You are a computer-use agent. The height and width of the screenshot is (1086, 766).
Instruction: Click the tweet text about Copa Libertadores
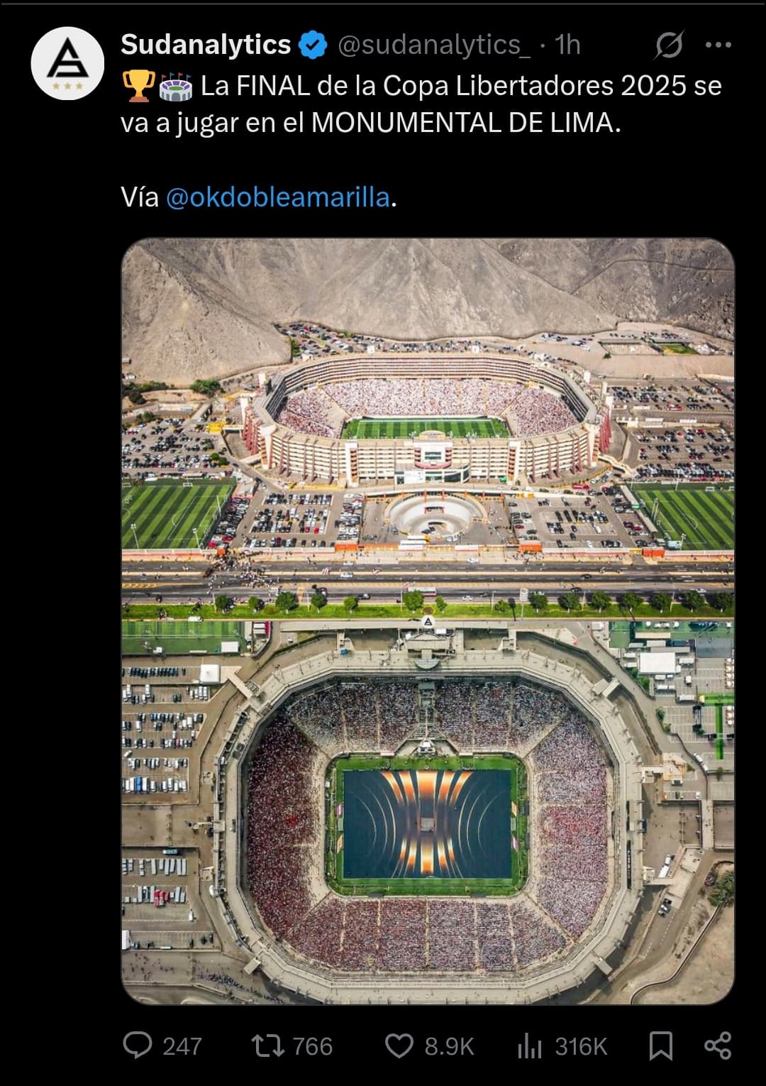(x=421, y=104)
